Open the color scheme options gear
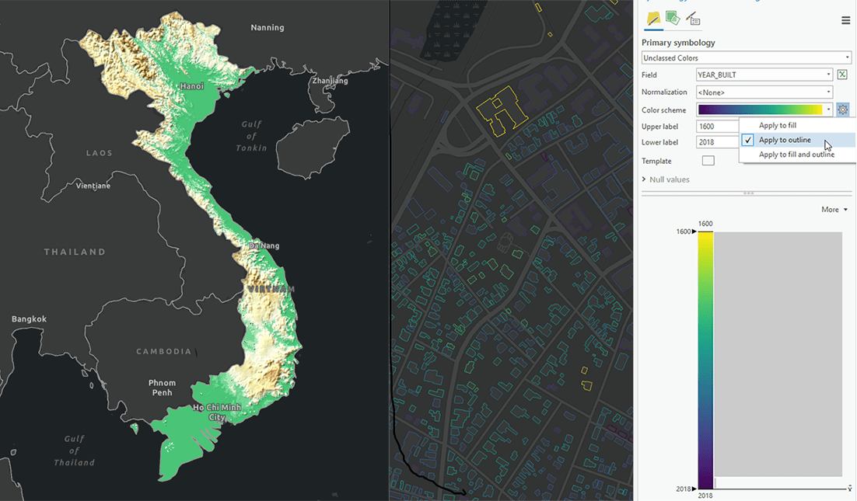Viewport: 857px width, 501px height. [842, 109]
